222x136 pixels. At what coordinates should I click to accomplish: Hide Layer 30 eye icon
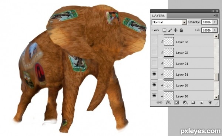tap(154, 96)
